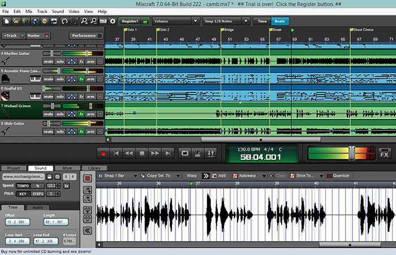Click the Register! button

click(134, 22)
